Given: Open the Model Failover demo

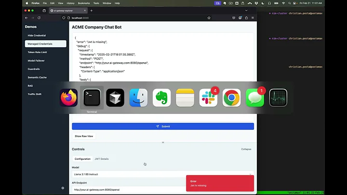Looking at the screenshot, I should (46, 61).
